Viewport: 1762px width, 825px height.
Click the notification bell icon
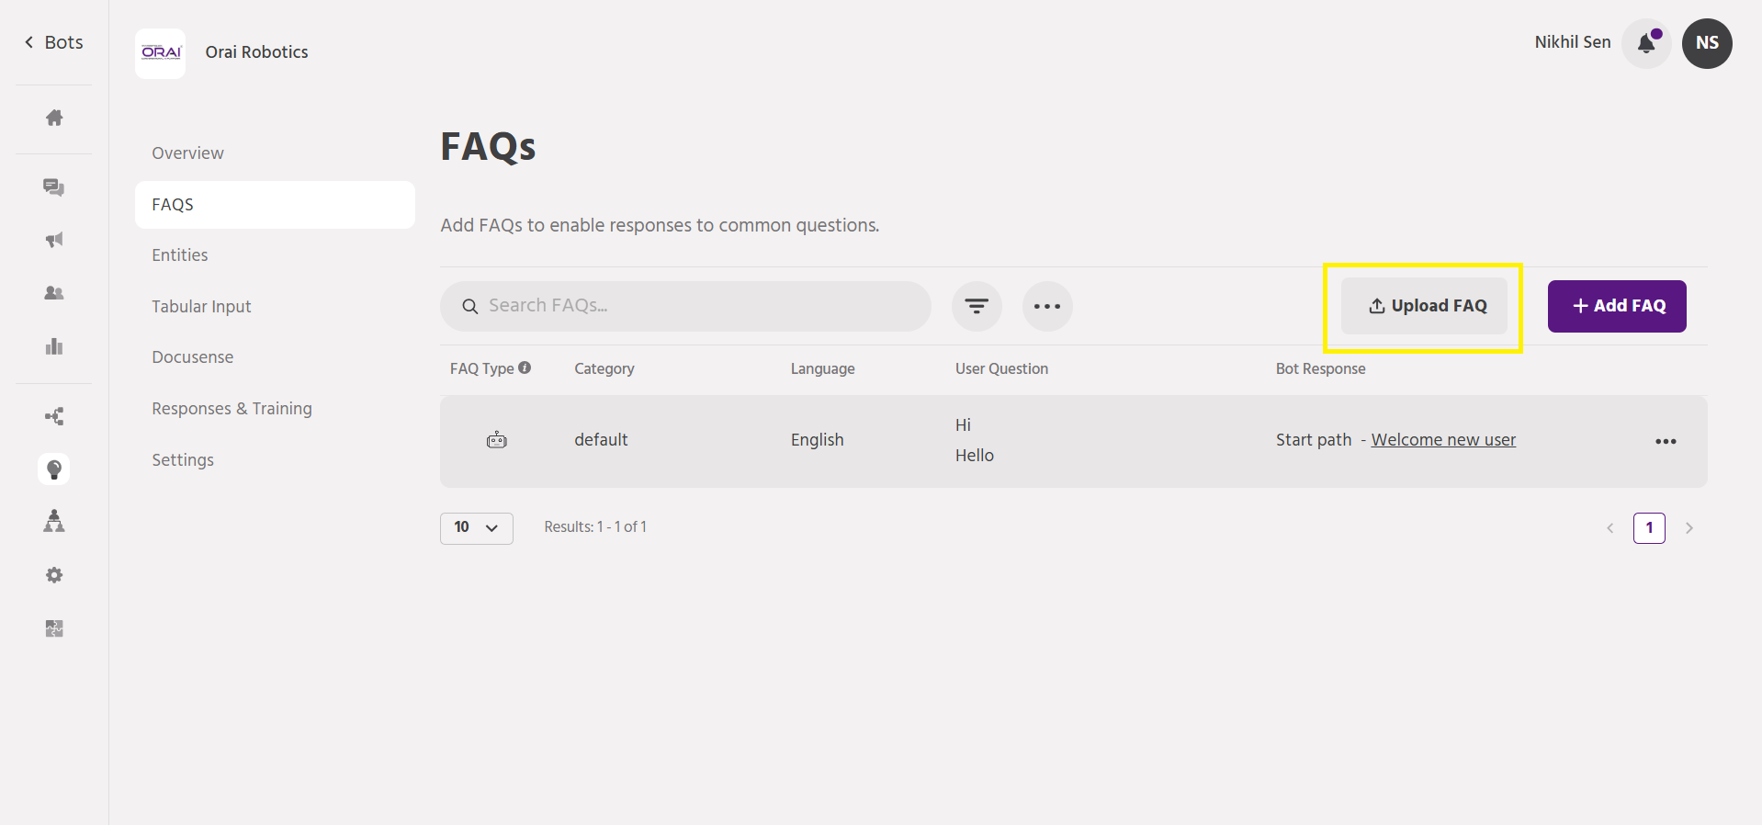click(x=1646, y=43)
